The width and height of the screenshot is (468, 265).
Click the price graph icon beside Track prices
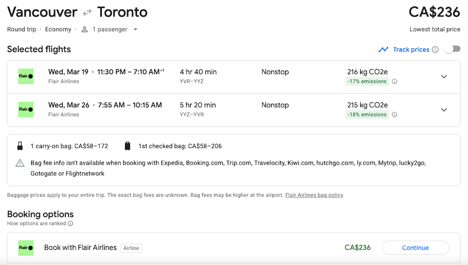(x=383, y=50)
